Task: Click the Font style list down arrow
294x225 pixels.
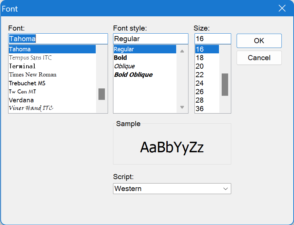Action: pos(182,107)
